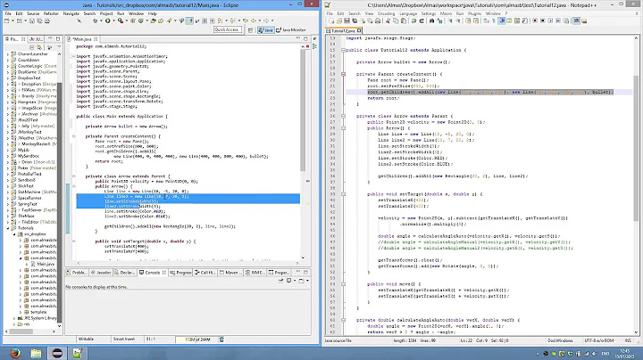Image resolution: width=643 pixels, height=360 pixels.
Task: Run garbage collector trash icon in Eclipse status bar
Action: coord(221,340)
